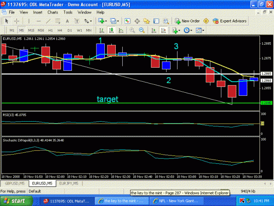Click the New Order button
Viewport: 274px width, 206px height.
(187, 21)
